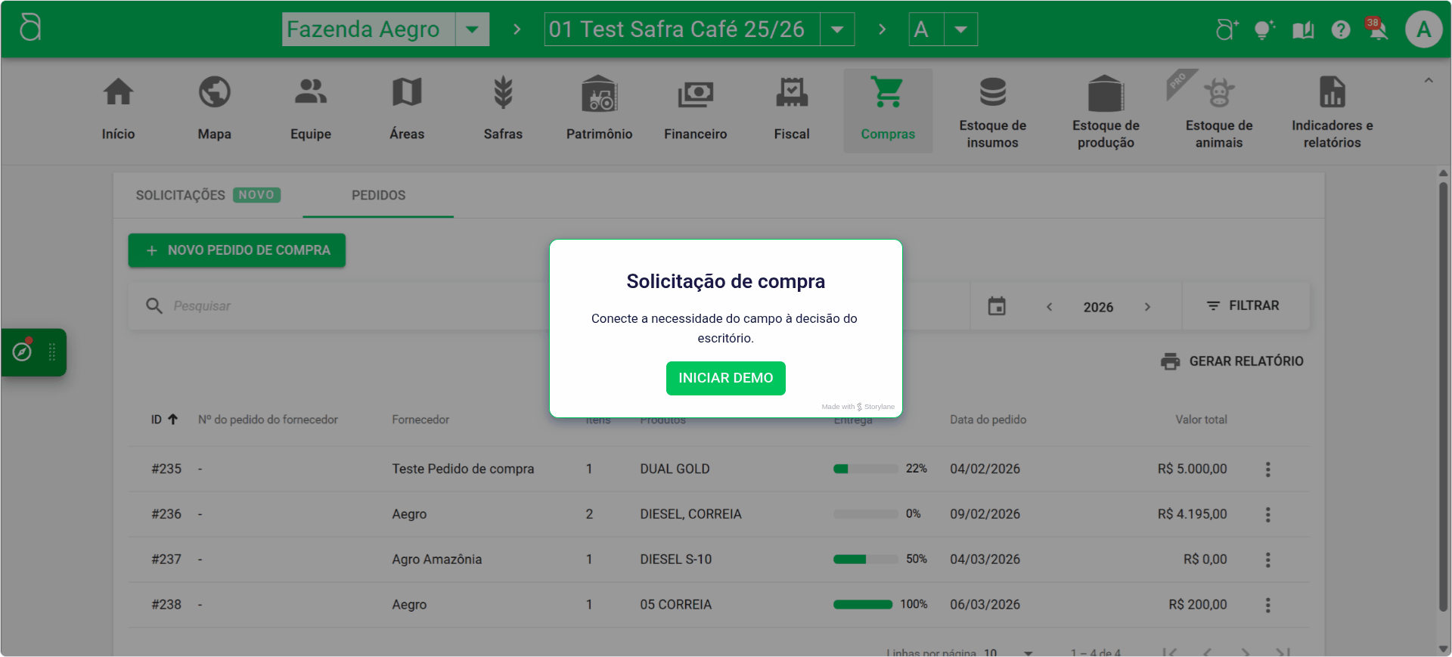Open the three-dot menu for order #238

(x=1268, y=605)
